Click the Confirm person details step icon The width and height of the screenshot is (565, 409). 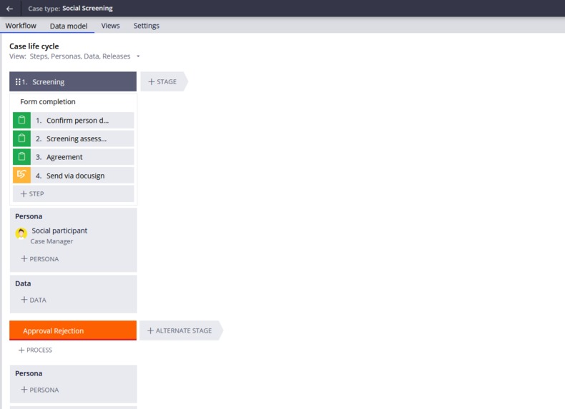21,120
